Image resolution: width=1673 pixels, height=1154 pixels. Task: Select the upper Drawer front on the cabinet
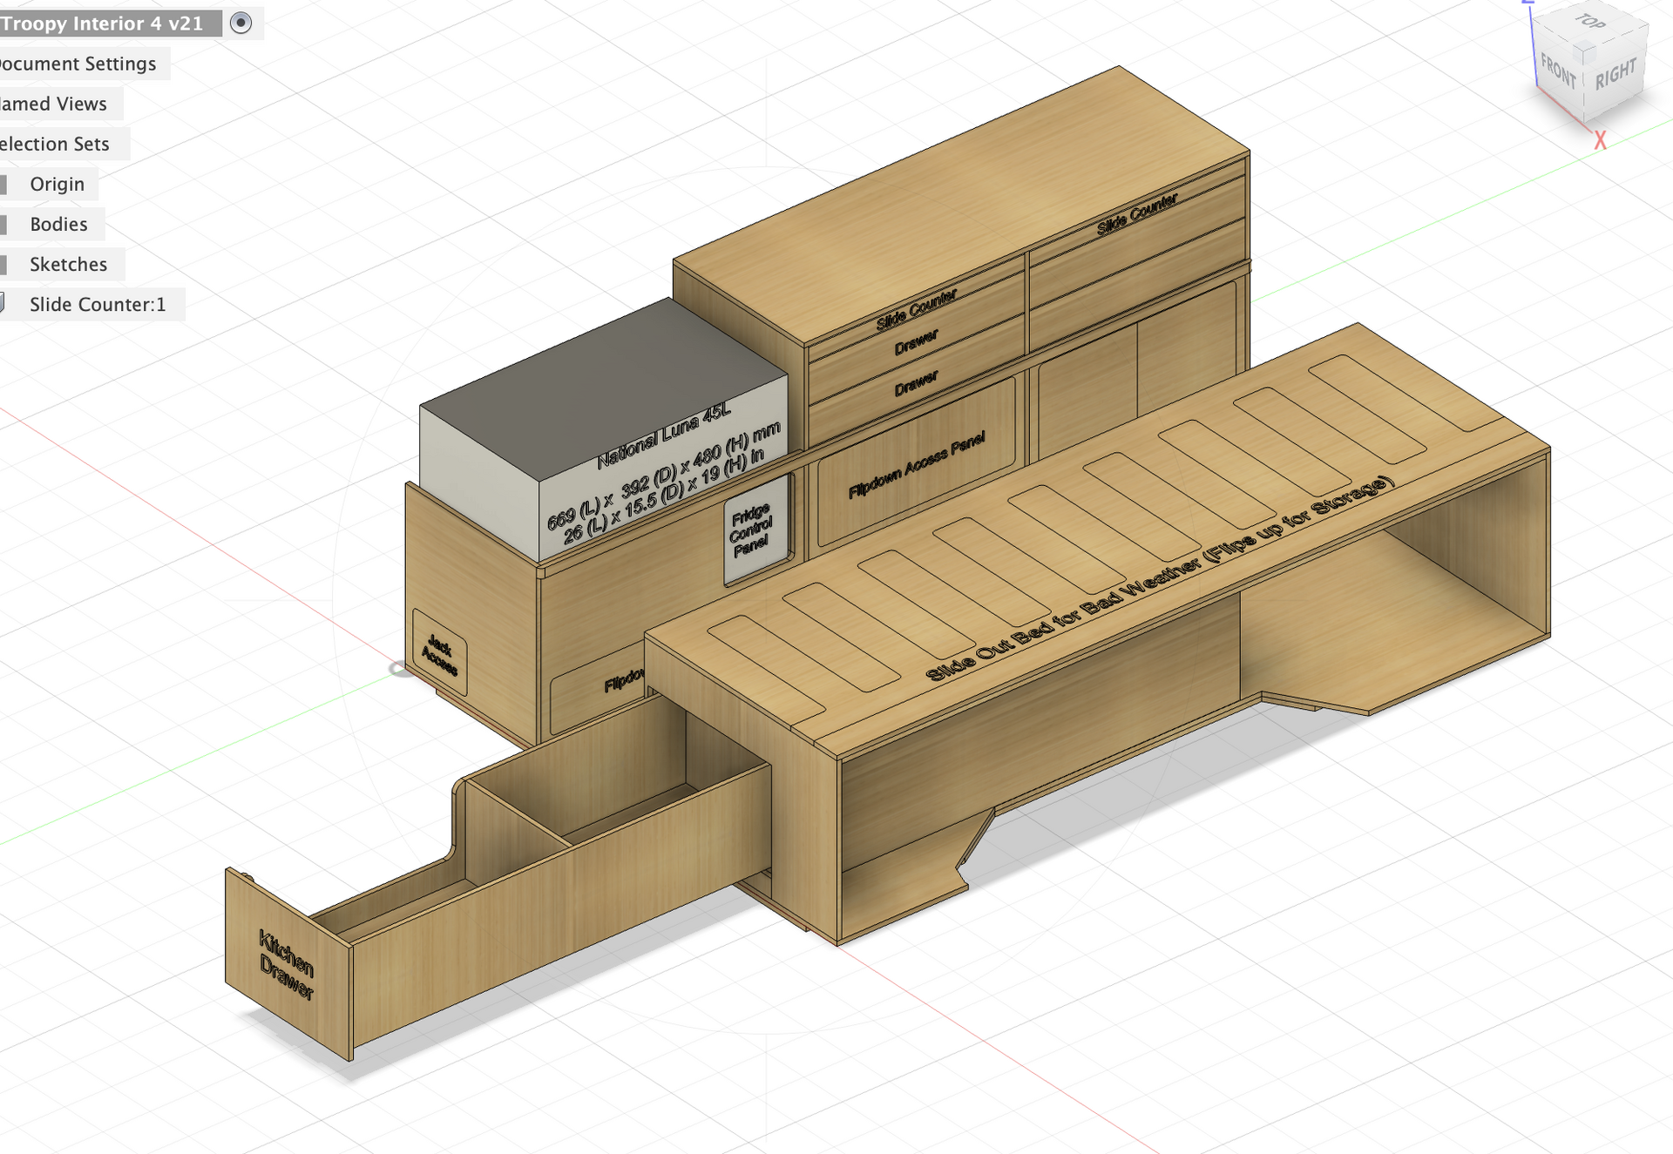pos(917,341)
